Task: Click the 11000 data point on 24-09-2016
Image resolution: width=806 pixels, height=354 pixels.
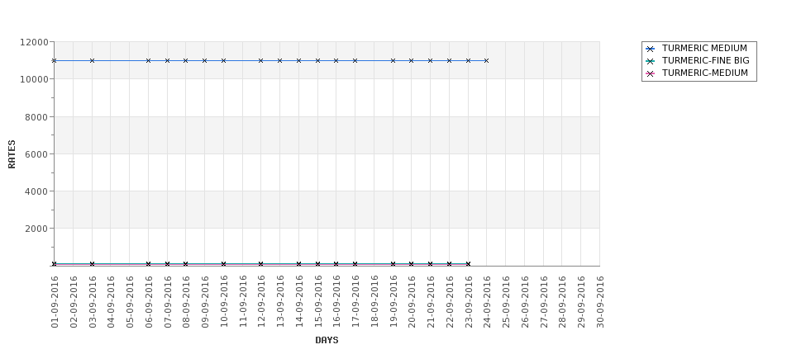Action: pyautogui.click(x=486, y=60)
